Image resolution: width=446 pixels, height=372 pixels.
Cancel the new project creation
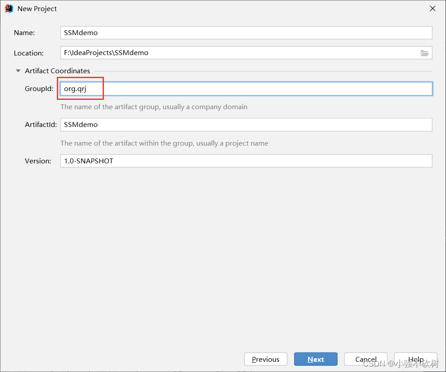[366, 359]
